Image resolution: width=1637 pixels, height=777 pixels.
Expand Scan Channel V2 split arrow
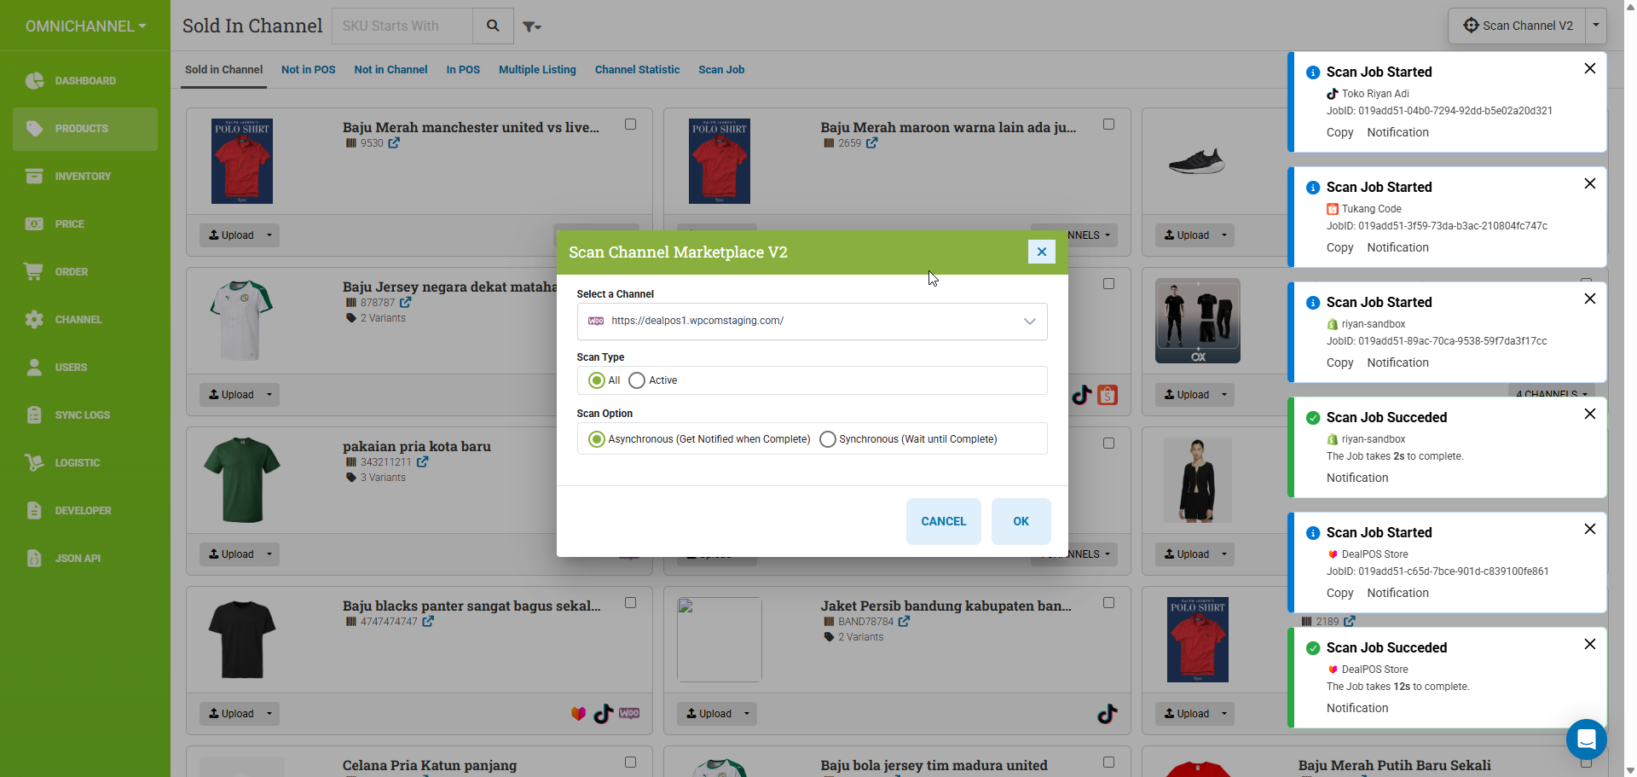[1596, 26]
